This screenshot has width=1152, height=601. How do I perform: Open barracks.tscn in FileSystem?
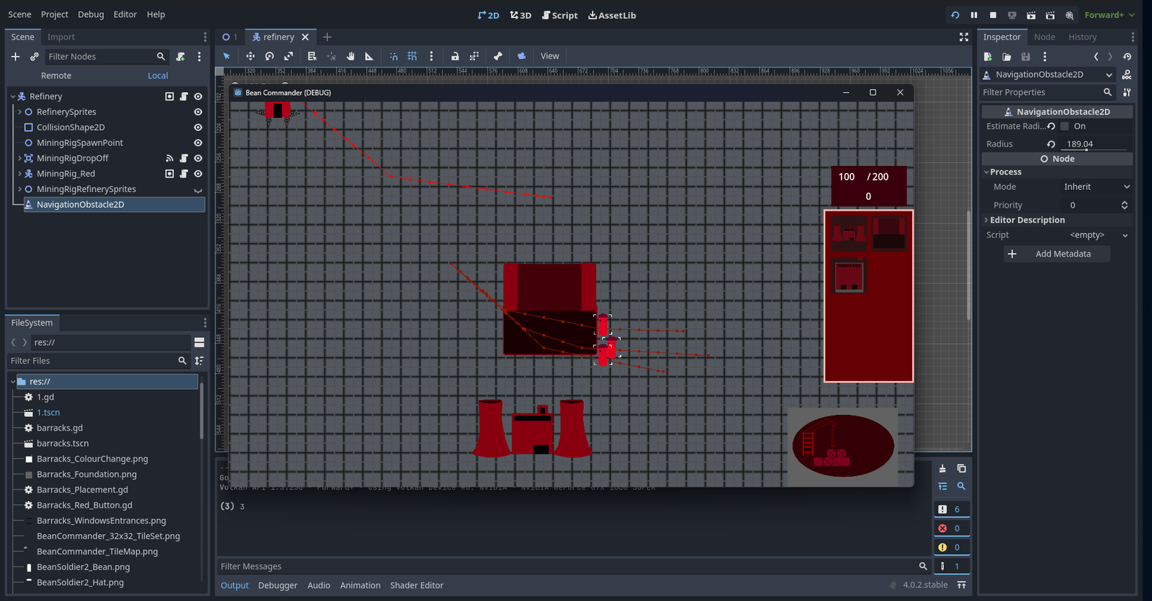click(x=63, y=444)
